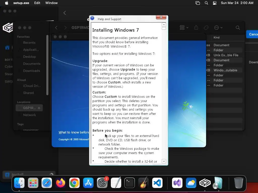The width and height of the screenshot is (258, 193).
Task: Open Launchpad in the Dock
Action: point(33,183)
